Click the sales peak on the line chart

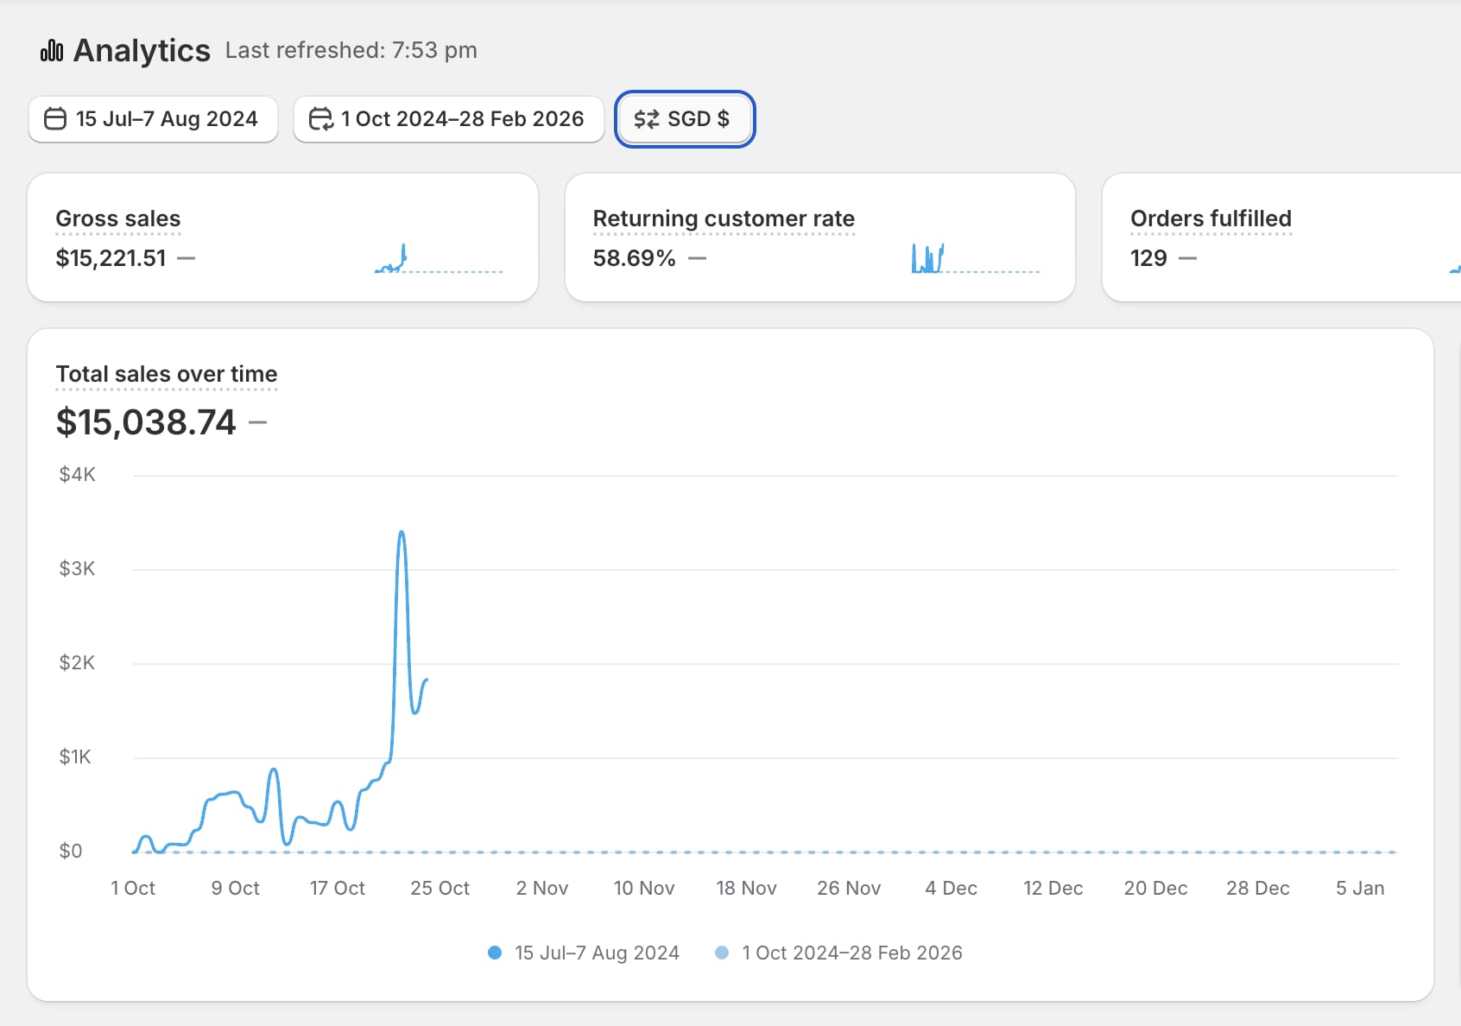point(402,533)
